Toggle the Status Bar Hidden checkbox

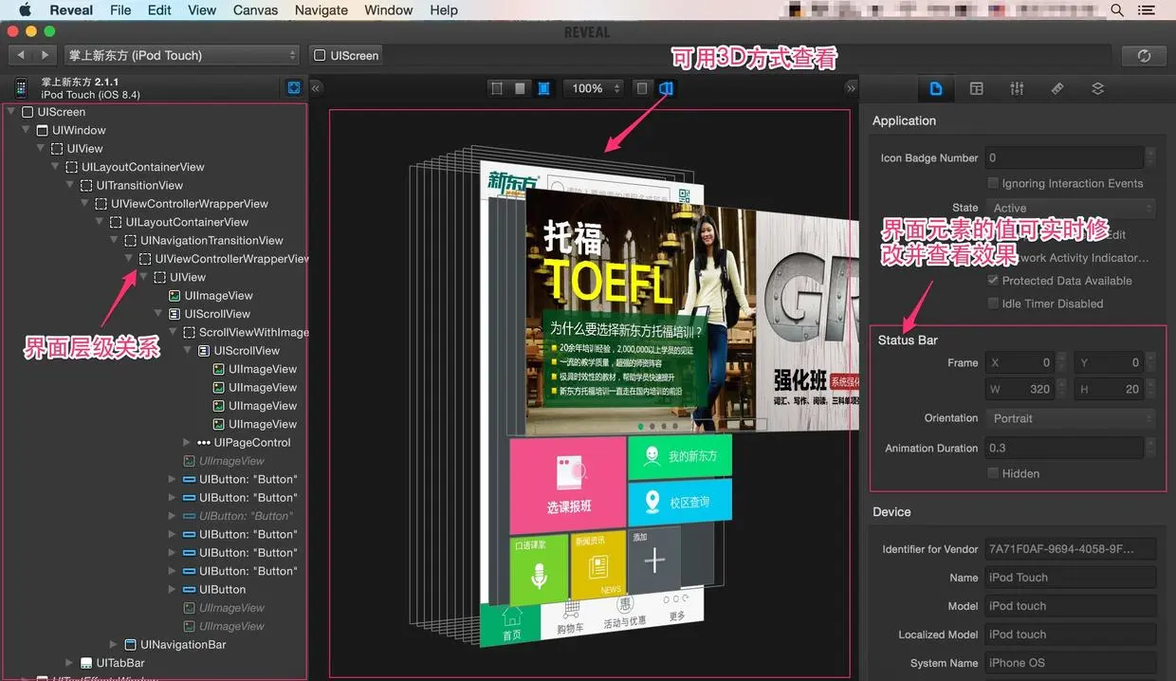993,473
